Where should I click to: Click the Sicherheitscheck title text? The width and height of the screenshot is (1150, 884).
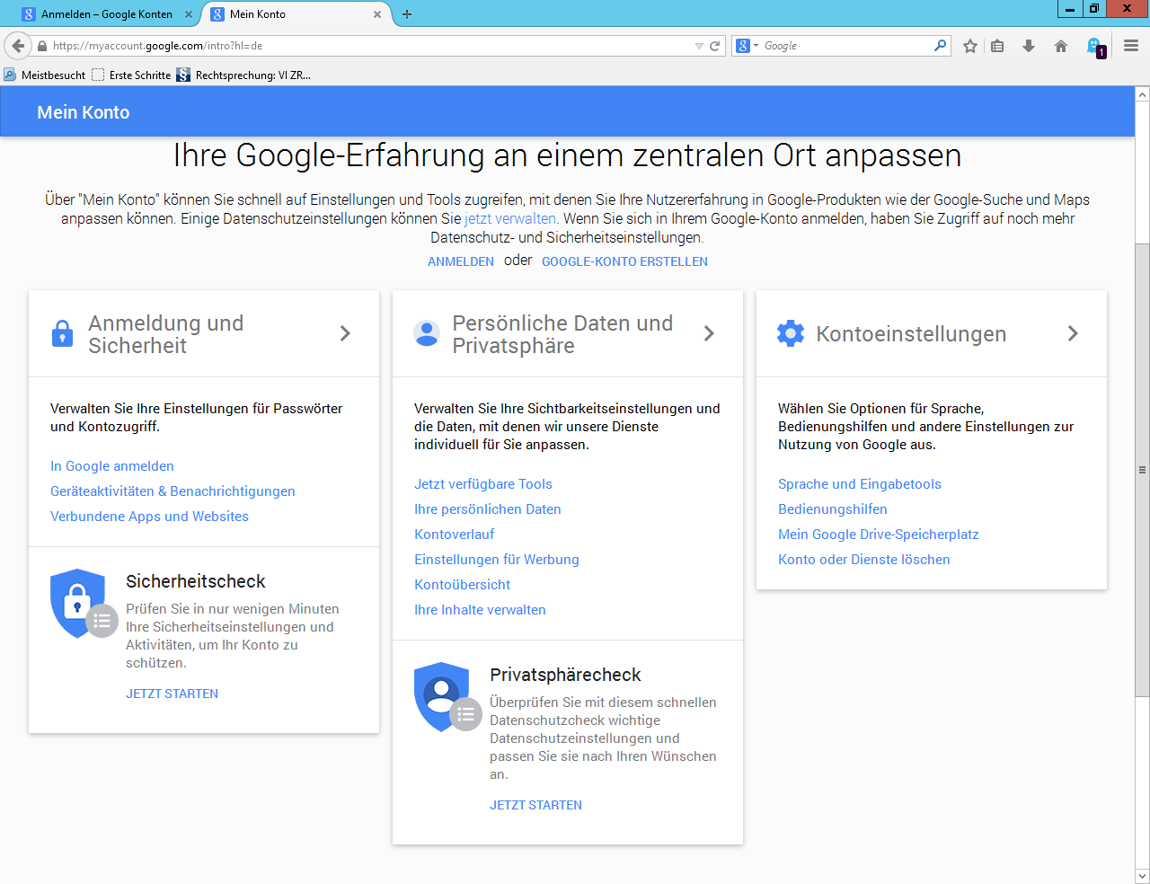tap(196, 581)
